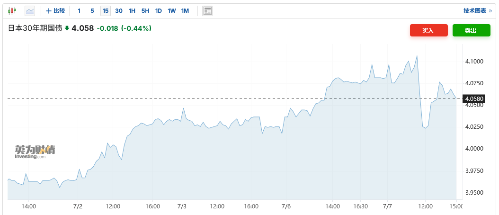Image resolution: width=499 pixels, height=215 pixels.
Task: Switch to candlestick chart type icon
Action: (x=12, y=11)
